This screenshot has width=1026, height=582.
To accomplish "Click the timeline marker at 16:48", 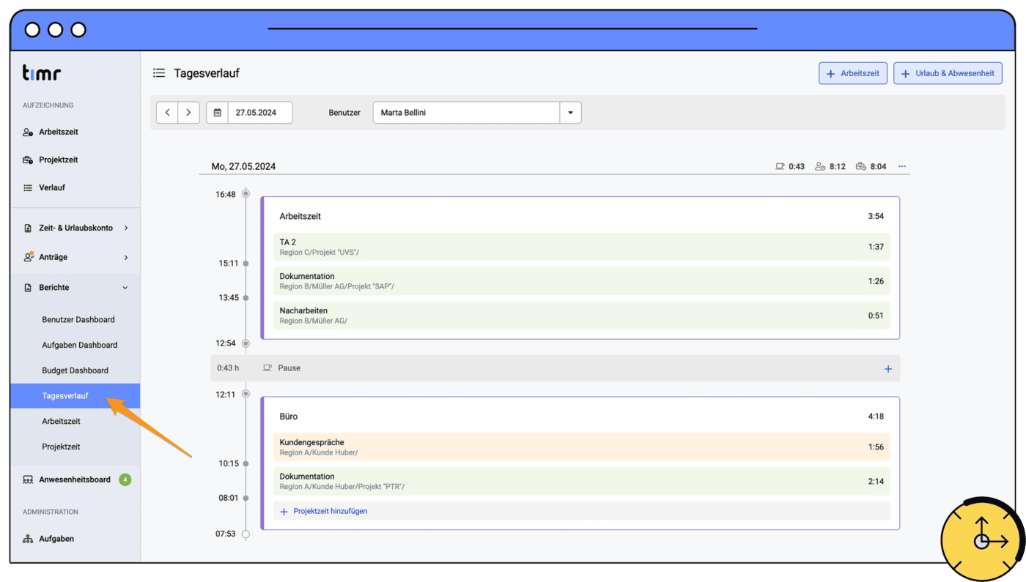I will (246, 194).
